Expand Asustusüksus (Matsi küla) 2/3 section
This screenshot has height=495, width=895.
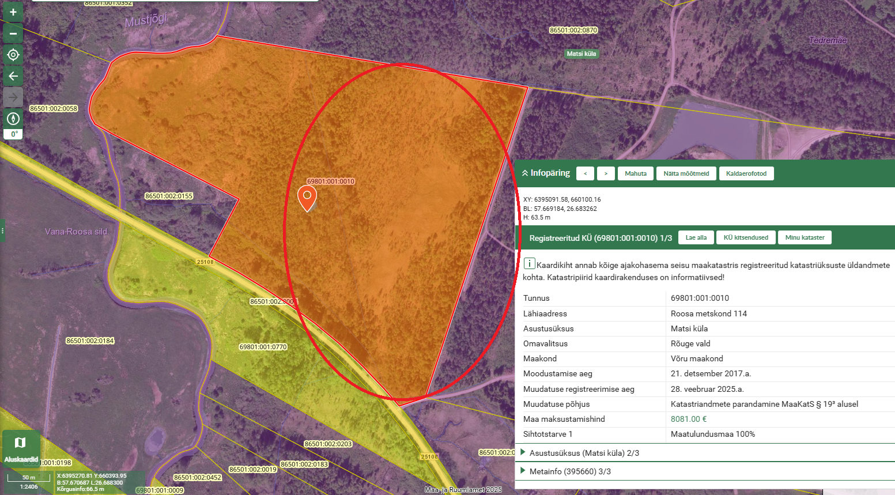[584, 453]
